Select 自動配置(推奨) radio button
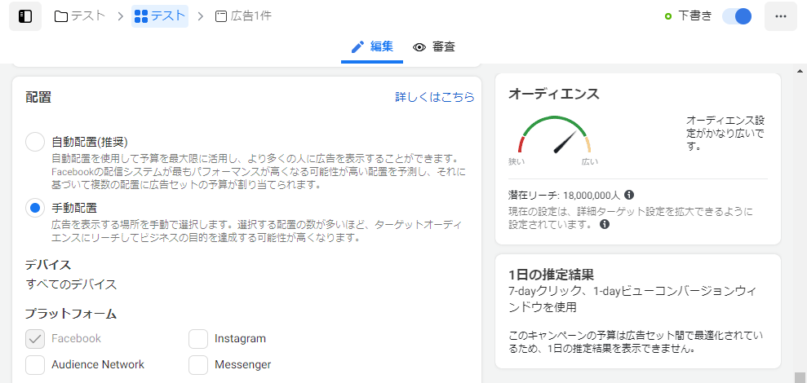Viewport: 807px width, 383px height. [x=35, y=141]
